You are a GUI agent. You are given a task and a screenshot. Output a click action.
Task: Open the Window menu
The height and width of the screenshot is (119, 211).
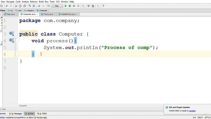65,2
